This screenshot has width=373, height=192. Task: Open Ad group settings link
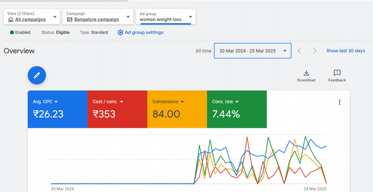(144, 33)
